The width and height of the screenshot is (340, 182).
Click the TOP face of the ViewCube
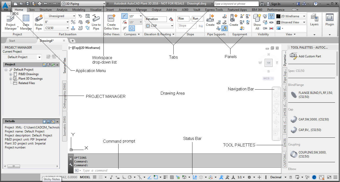(x=269, y=63)
